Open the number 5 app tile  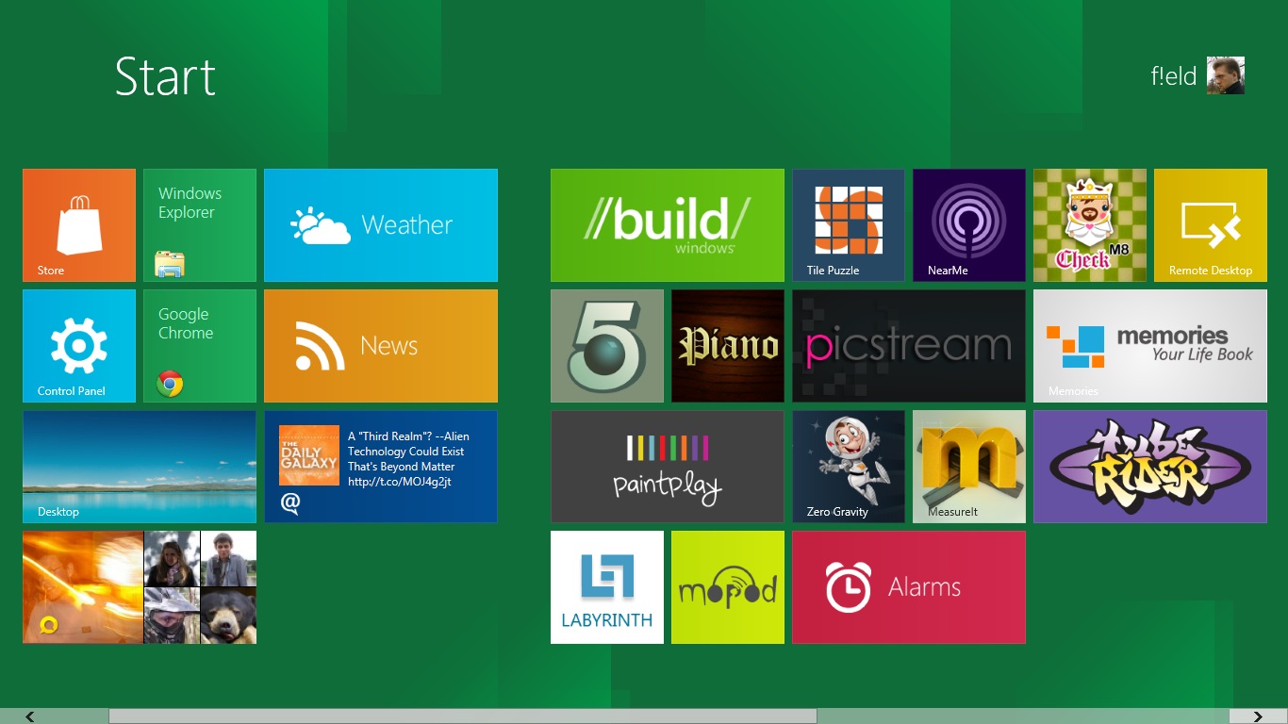tap(607, 346)
